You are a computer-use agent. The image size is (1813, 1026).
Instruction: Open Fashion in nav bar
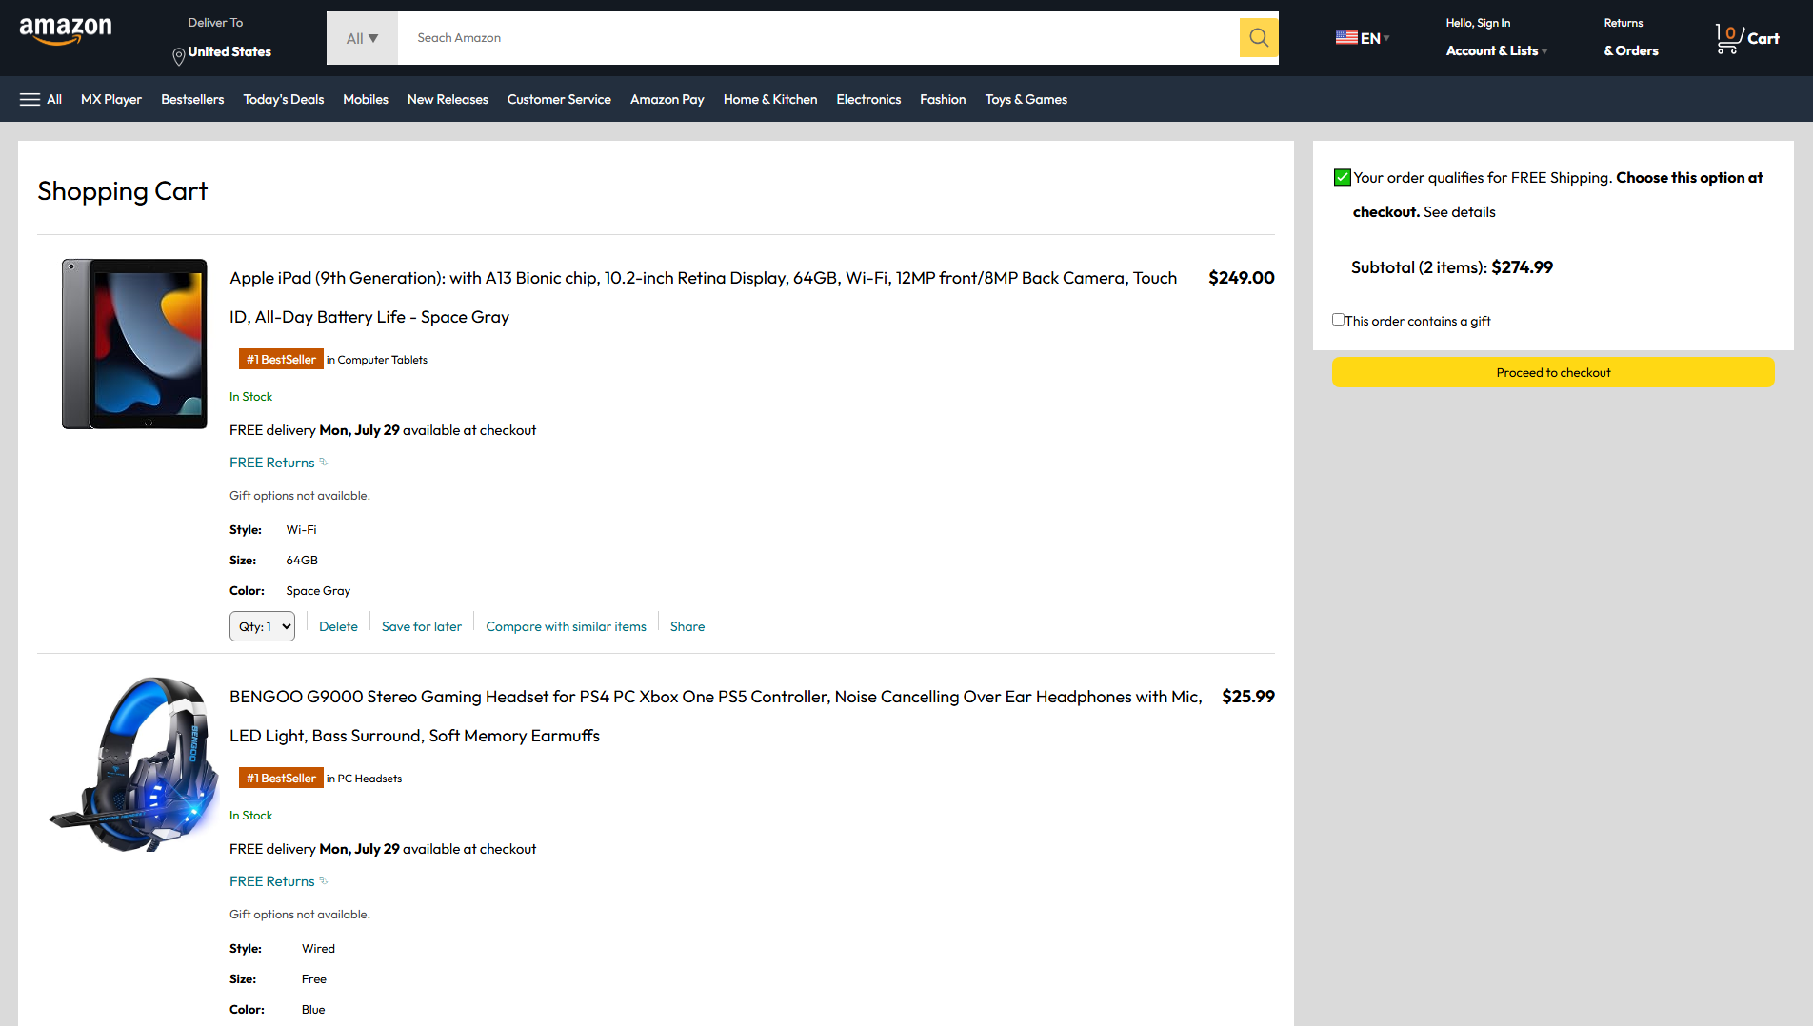click(x=943, y=99)
